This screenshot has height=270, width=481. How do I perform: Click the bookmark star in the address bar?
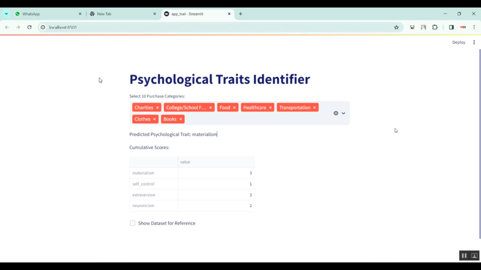[x=396, y=27]
